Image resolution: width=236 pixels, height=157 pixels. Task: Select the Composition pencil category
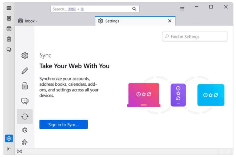(25, 71)
